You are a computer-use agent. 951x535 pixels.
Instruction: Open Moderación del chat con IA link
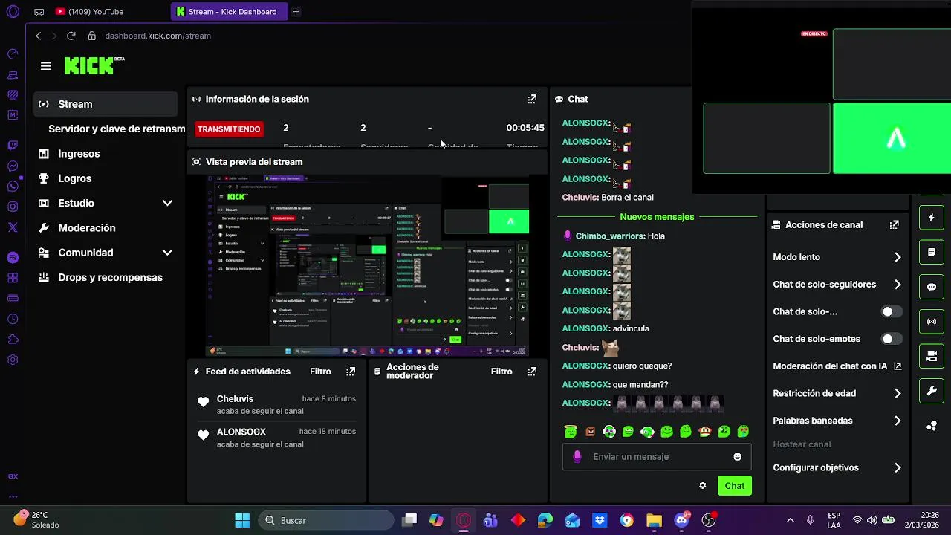click(x=837, y=366)
